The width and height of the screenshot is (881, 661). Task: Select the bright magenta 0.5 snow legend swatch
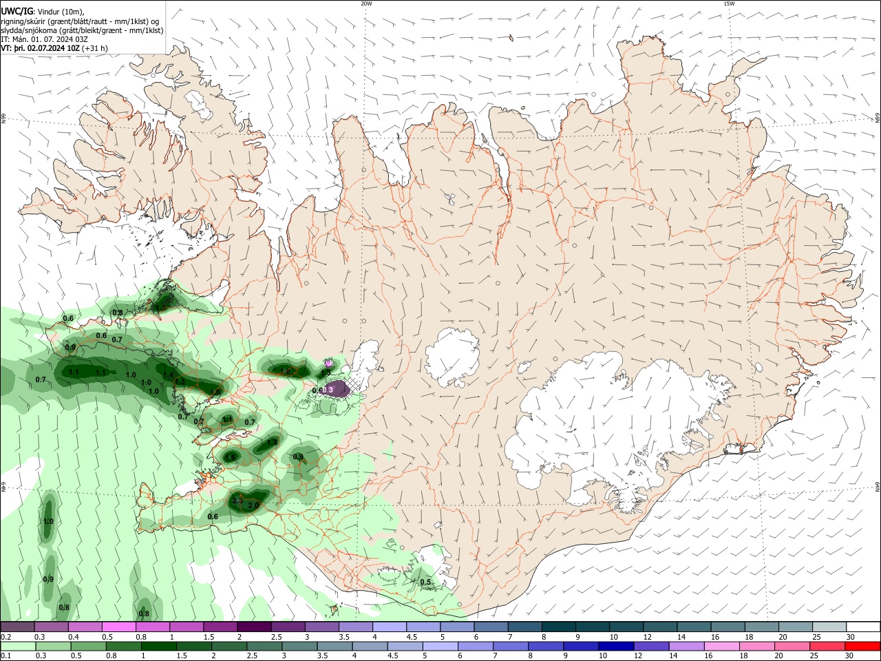coord(118,627)
